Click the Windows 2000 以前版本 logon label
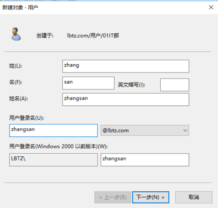Image resolution: width=218 pixels, height=208 pixels. pyautogui.click(x=59, y=146)
